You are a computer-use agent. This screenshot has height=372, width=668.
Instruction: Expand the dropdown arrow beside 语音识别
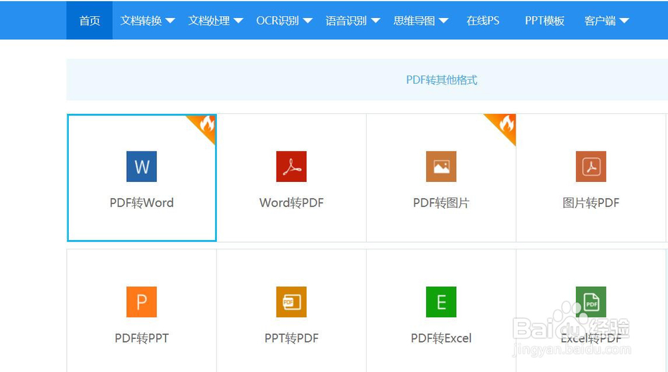pyautogui.click(x=375, y=21)
